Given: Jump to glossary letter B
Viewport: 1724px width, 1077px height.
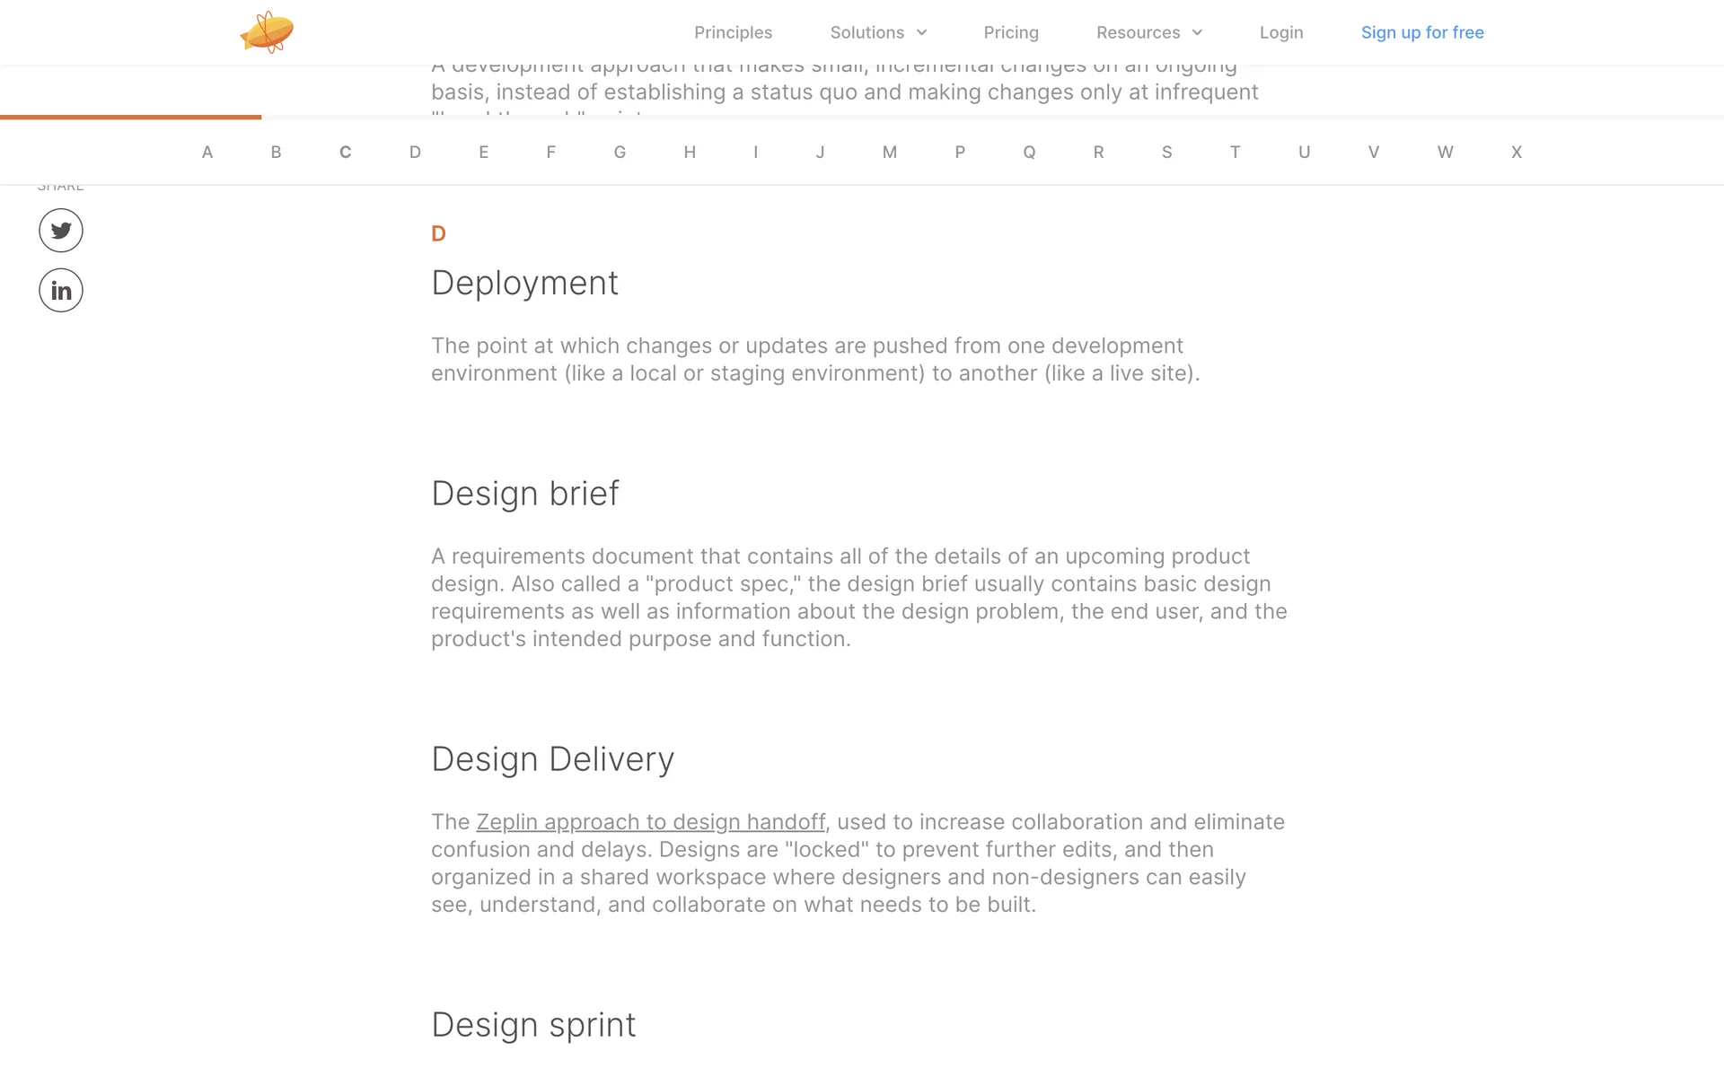Looking at the screenshot, I should (x=277, y=153).
